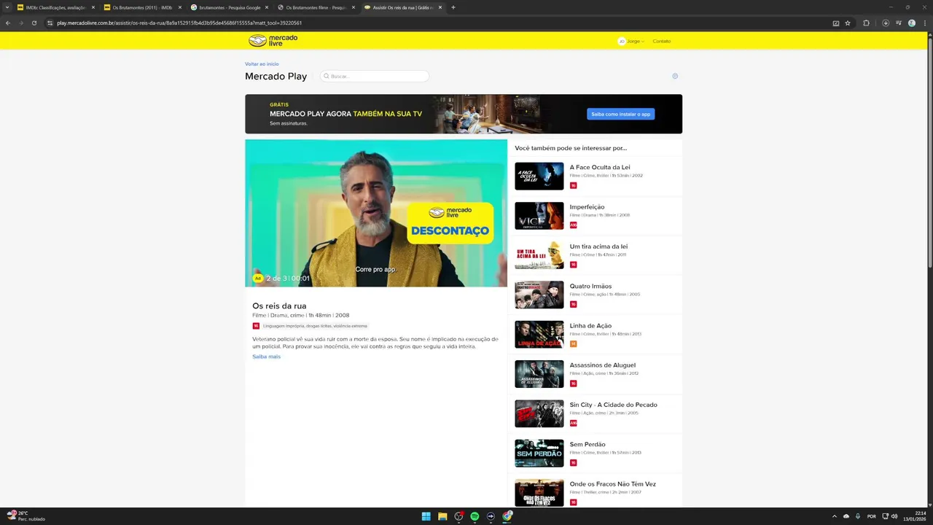Viewport: 933px width, 525px height.
Task: Click the 'Mercado Play' heading
Action: [x=276, y=76]
